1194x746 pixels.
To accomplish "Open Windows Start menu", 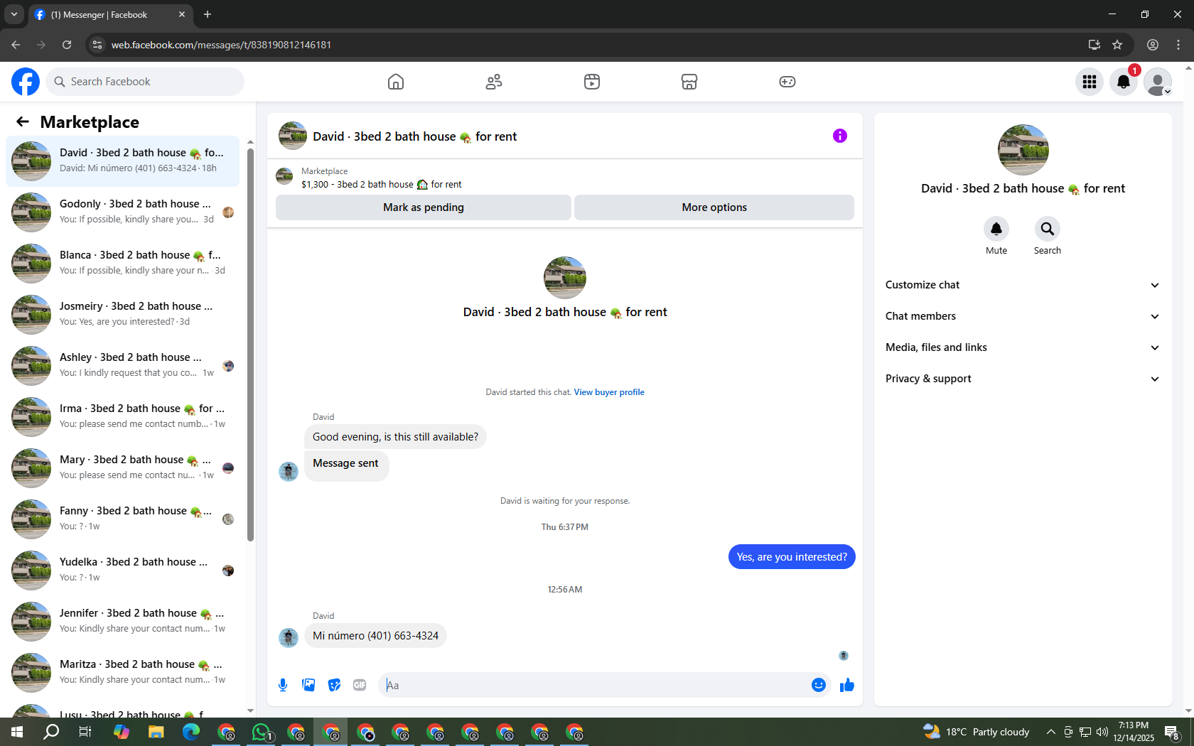I will click(x=17, y=732).
